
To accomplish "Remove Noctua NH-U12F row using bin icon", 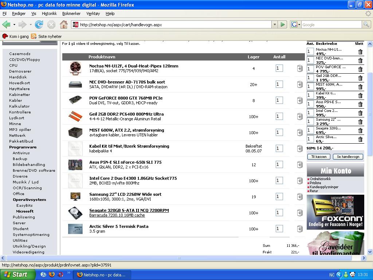I will coord(300,68).
